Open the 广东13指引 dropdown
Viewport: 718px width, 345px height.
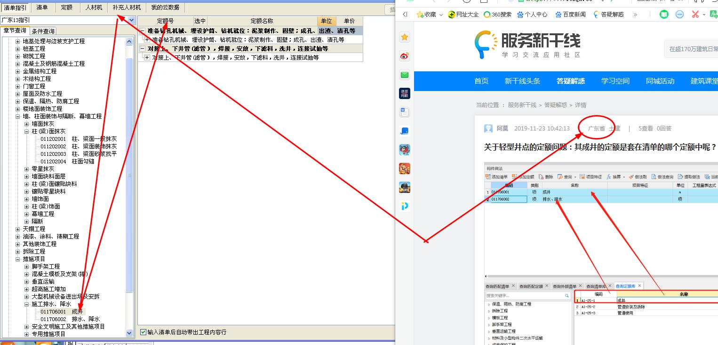[131, 20]
